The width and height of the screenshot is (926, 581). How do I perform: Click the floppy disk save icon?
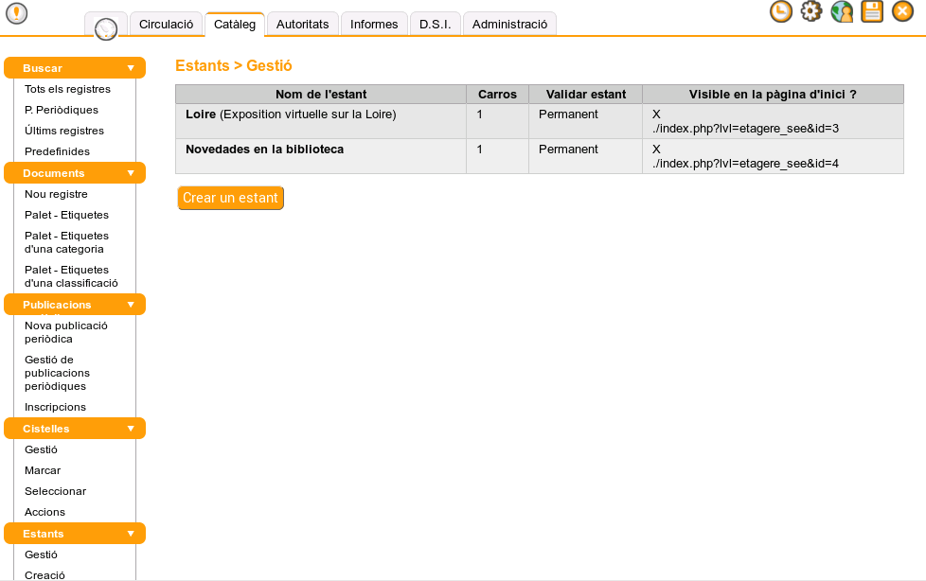coord(872,11)
